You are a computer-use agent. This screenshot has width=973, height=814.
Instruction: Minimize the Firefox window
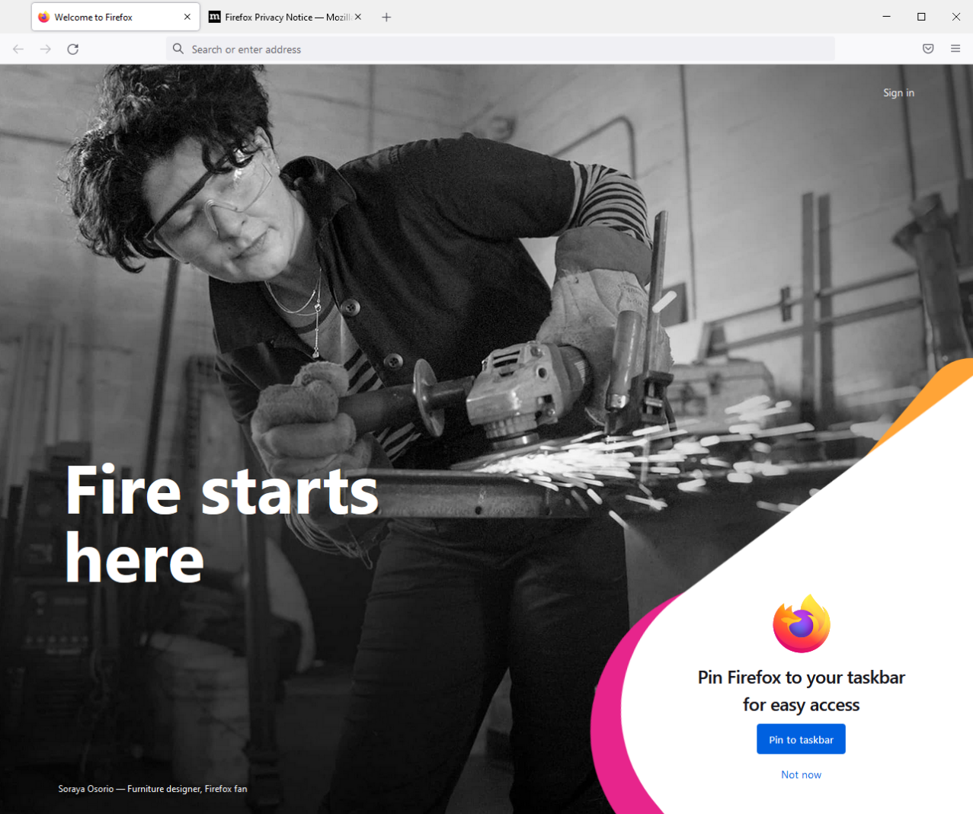click(x=887, y=17)
